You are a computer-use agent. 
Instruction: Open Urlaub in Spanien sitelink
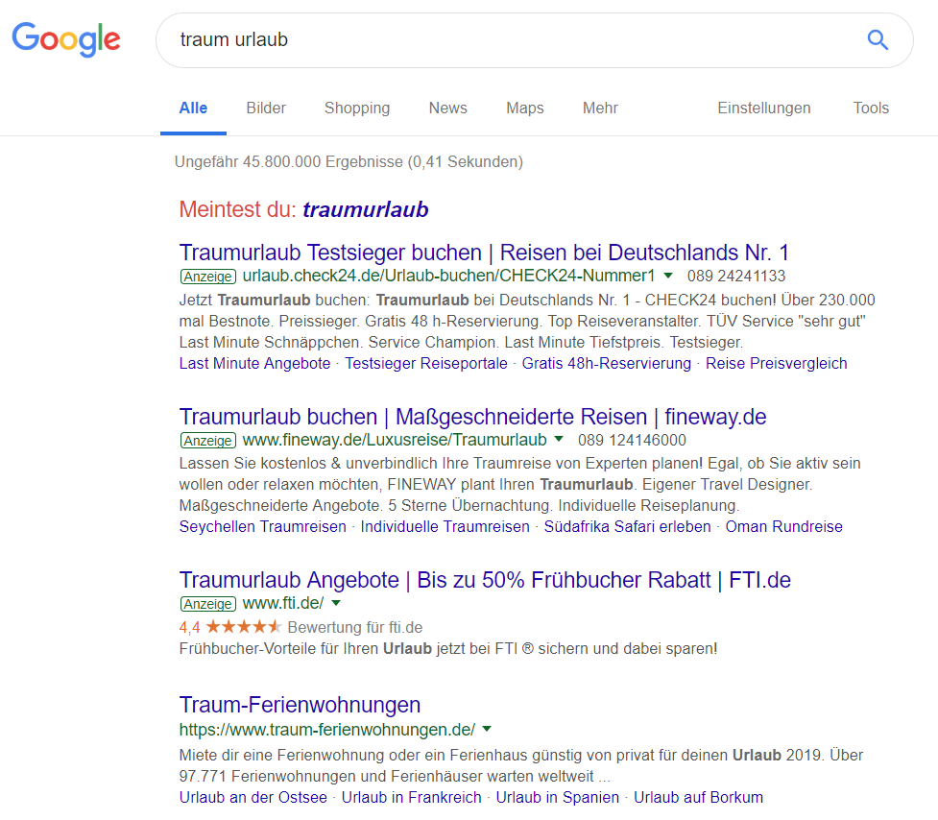558,798
